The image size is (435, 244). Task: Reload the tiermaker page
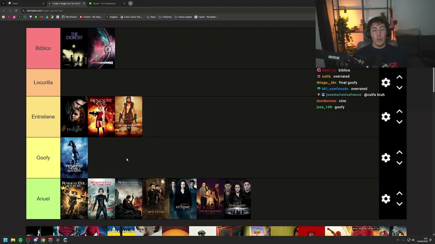coord(16,11)
